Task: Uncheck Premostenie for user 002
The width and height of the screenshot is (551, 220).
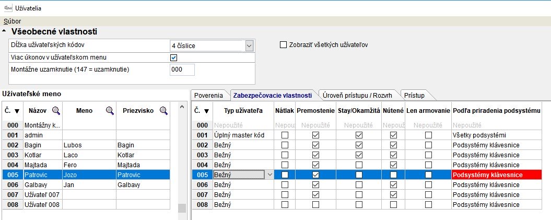Action: [x=315, y=145]
